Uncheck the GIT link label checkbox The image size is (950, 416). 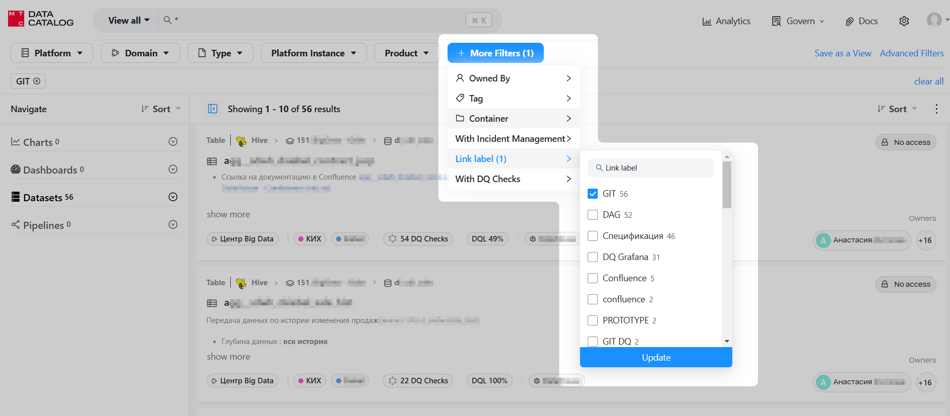(593, 194)
